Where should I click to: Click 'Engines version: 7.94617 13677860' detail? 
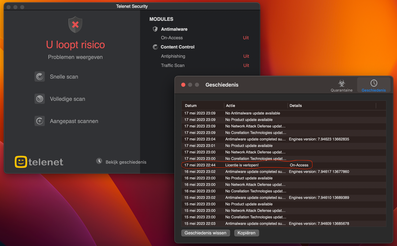point(319,172)
